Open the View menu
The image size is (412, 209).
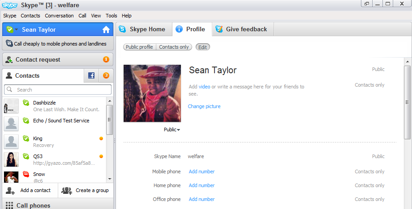(x=96, y=16)
